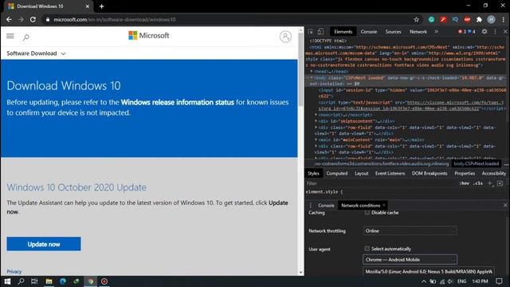Open the DOM Breakpoints tab
Viewport: 510px width, 287px height.
click(x=430, y=174)
